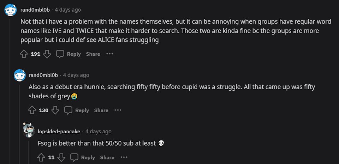The height and width of the screenshot is (164, 339).
Task: Upvote the comment with 191 points
Action: pos(24,54)
